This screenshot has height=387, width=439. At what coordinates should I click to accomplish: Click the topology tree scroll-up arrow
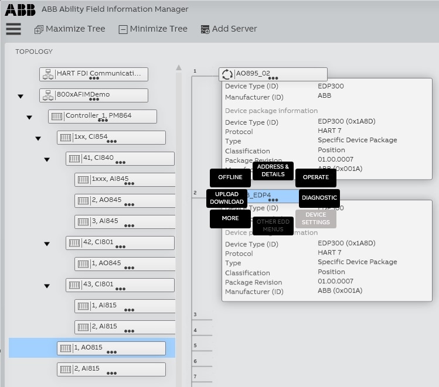point(179,67)
